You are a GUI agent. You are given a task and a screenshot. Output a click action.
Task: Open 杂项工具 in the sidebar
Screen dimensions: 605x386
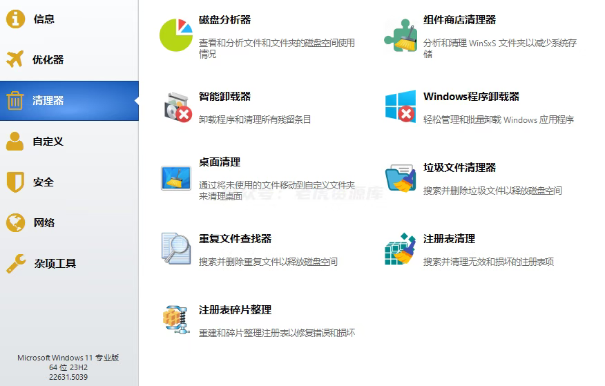(x=55, y=264)
